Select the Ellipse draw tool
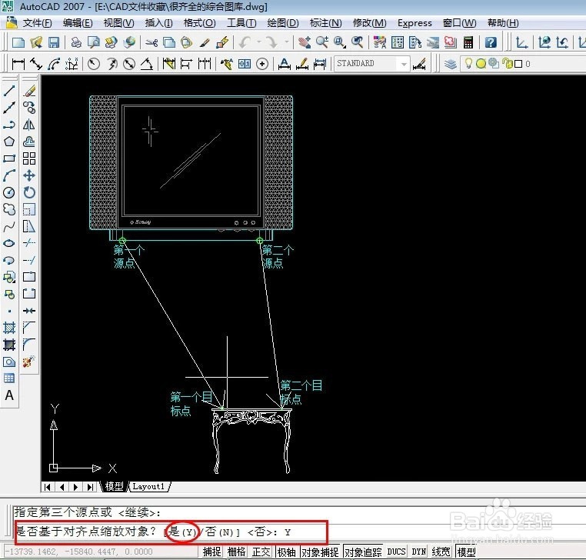The width and height of the screenshot is (586, 560). (x=9, y=243)
